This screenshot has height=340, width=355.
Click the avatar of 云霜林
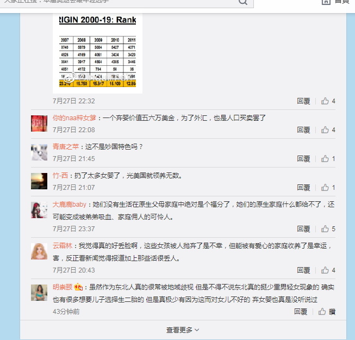point(39,251)
